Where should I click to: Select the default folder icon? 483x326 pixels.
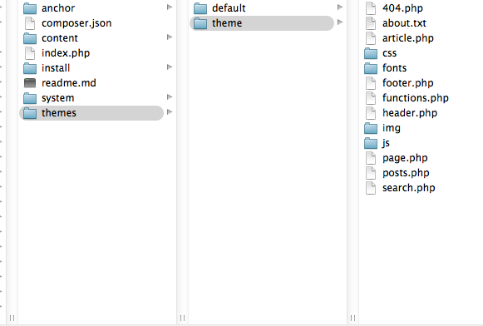pos(200,8)
